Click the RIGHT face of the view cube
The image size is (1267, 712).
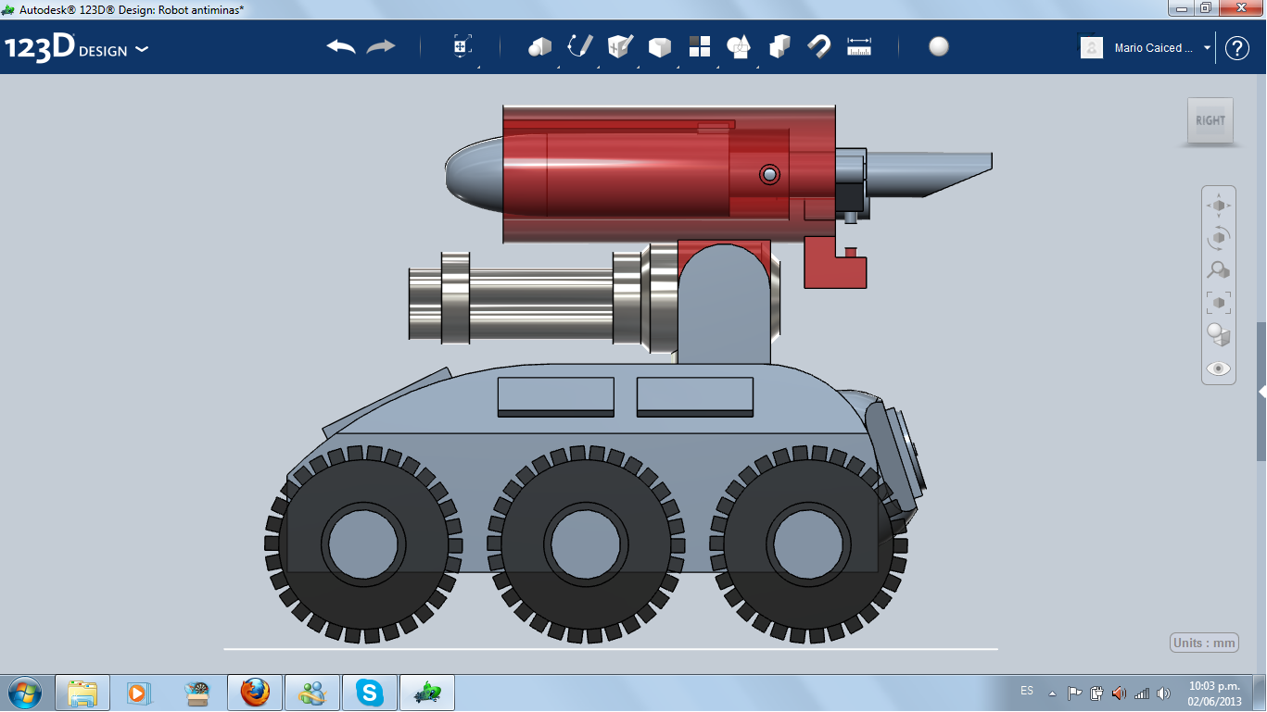[1210, 120]
